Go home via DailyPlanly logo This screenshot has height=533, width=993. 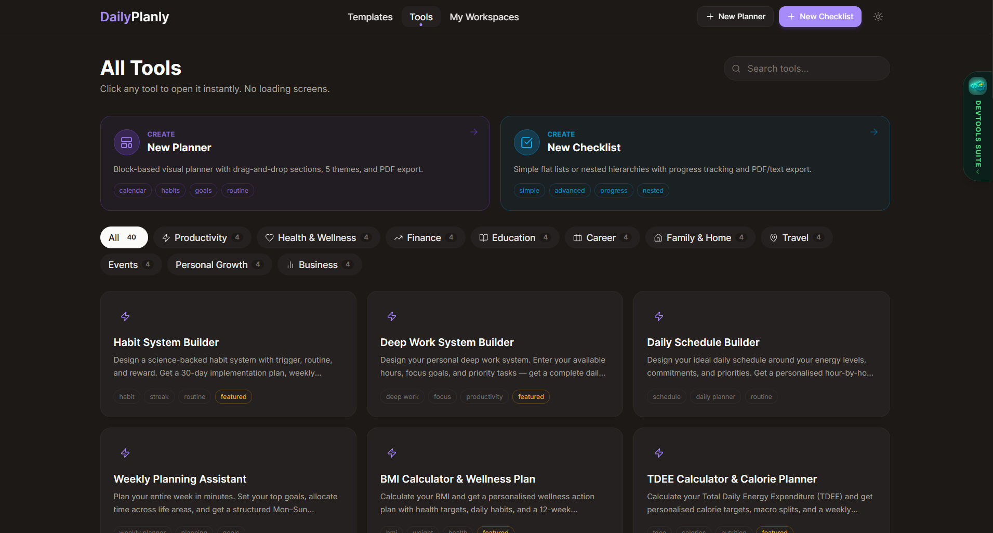coord(135,17)
